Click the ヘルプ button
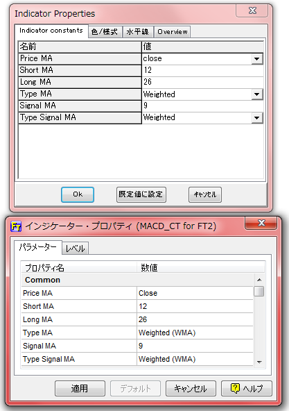 tap(247, 388)
